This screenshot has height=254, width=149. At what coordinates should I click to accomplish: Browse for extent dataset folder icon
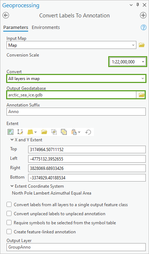point(44,132)
